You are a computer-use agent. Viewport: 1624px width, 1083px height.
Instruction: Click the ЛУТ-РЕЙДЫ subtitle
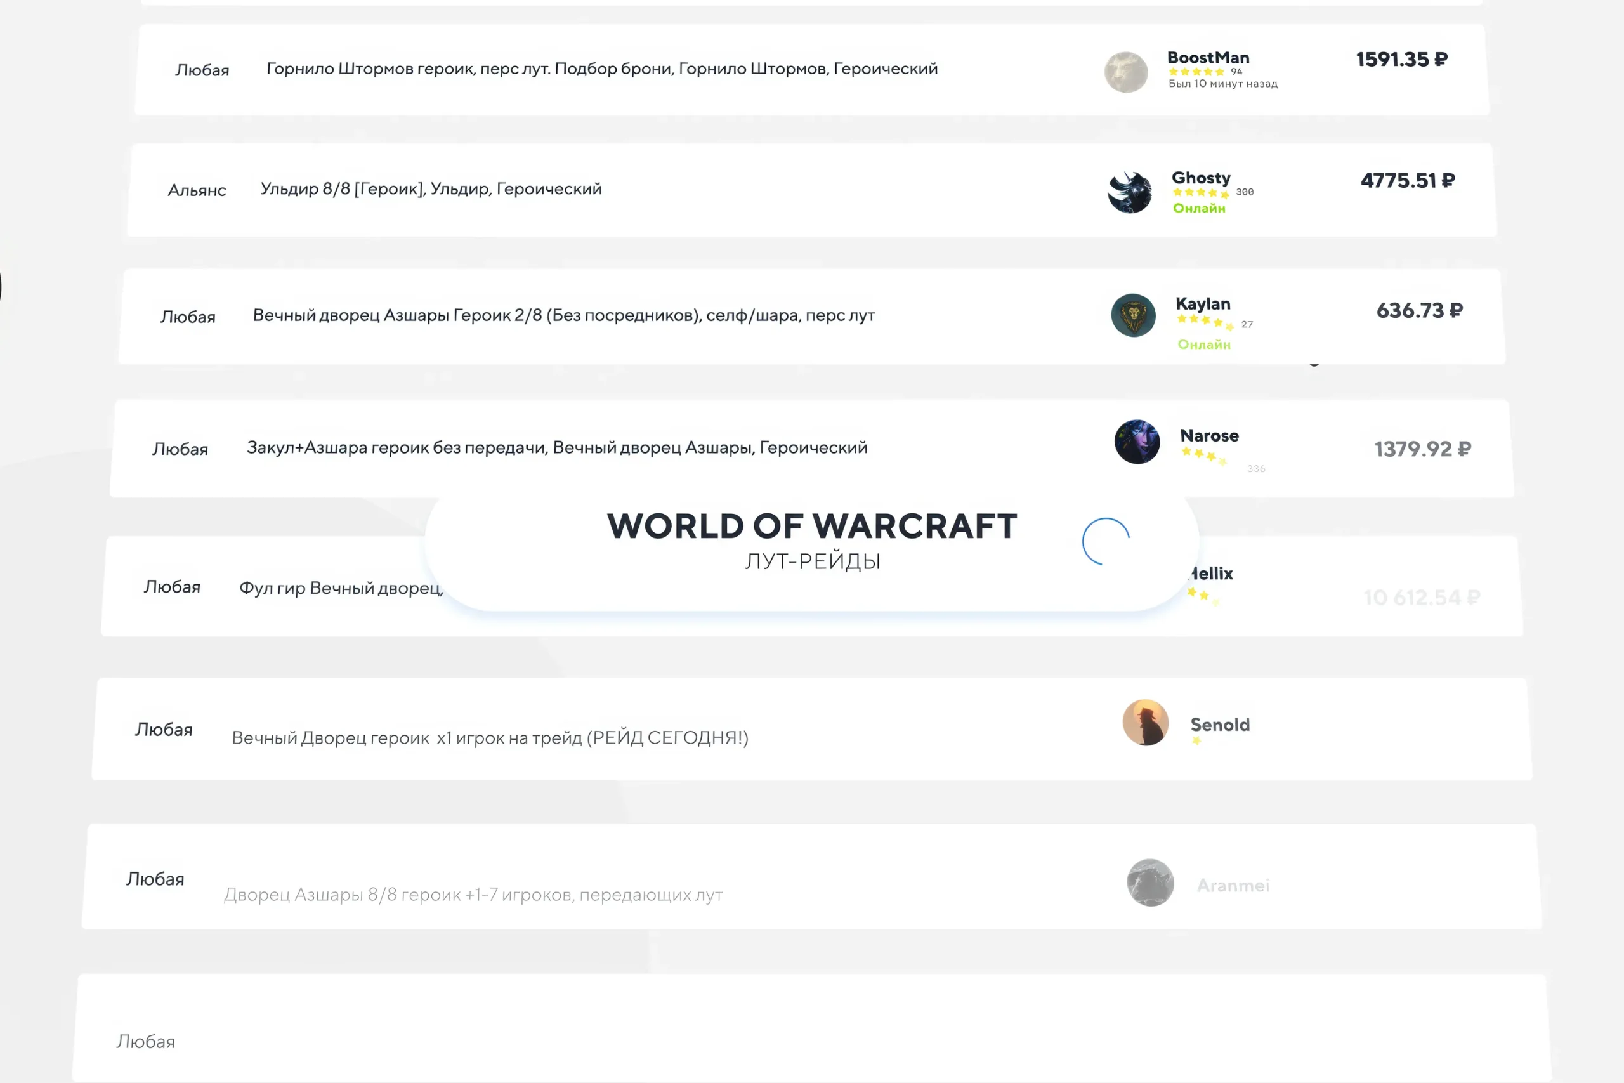[x=813, y=561]
